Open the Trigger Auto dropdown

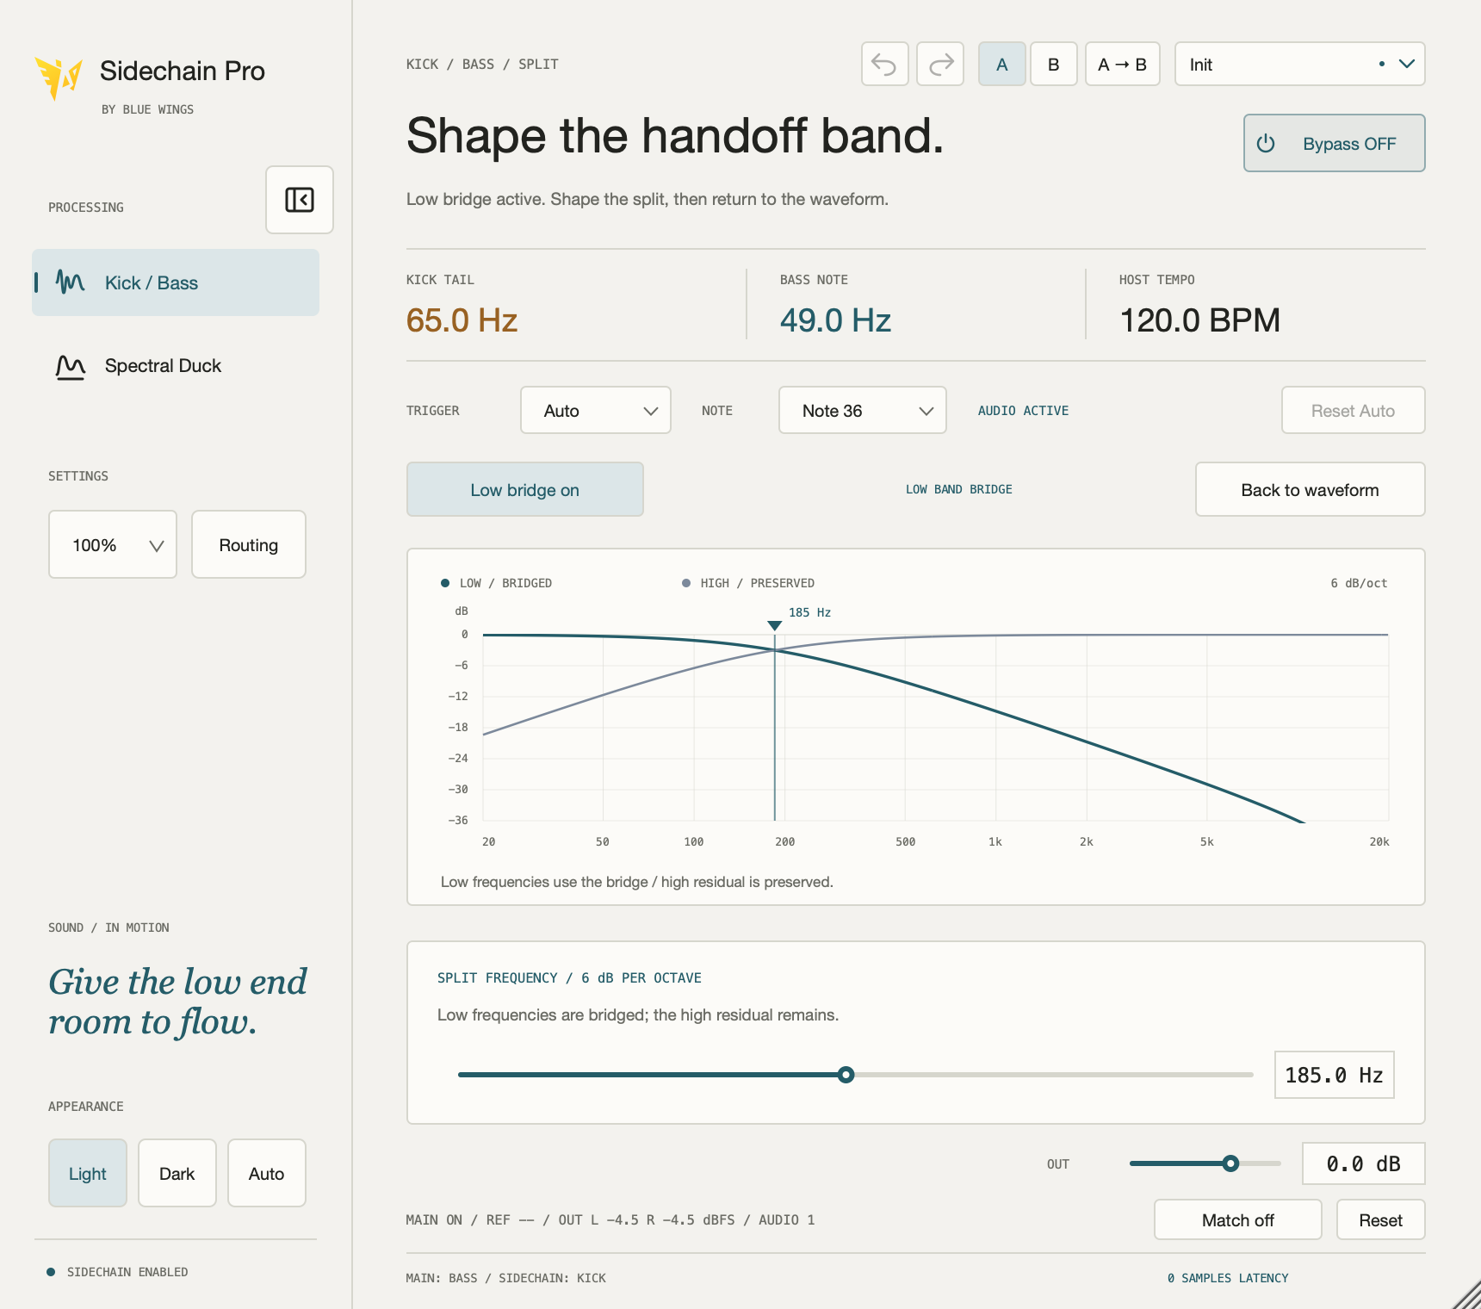click(x=596, y=410)
